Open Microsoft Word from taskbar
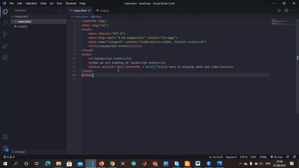This screenshot has height=168, width=299. pyautogui.click(x=198, y=164)
